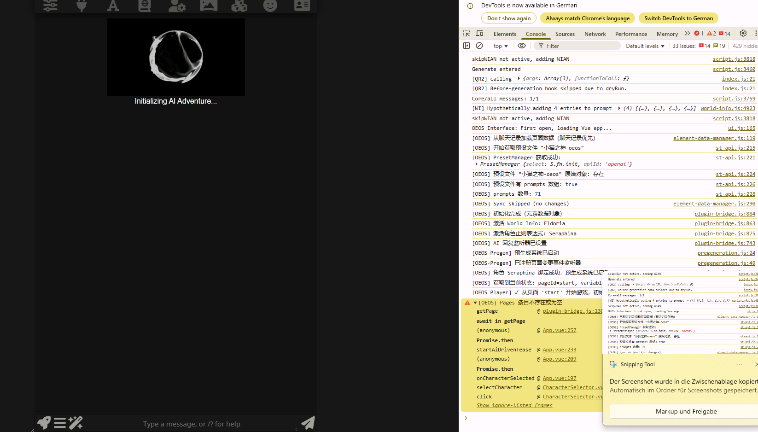Switch to Performance tab

[631, 34]
